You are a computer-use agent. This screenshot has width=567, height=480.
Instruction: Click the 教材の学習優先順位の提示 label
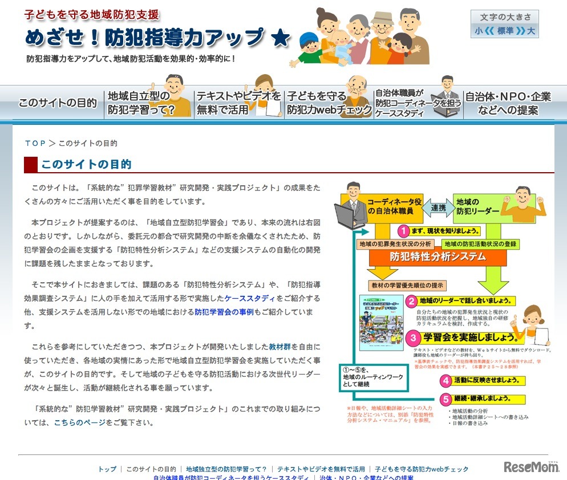tap(407, 286)
